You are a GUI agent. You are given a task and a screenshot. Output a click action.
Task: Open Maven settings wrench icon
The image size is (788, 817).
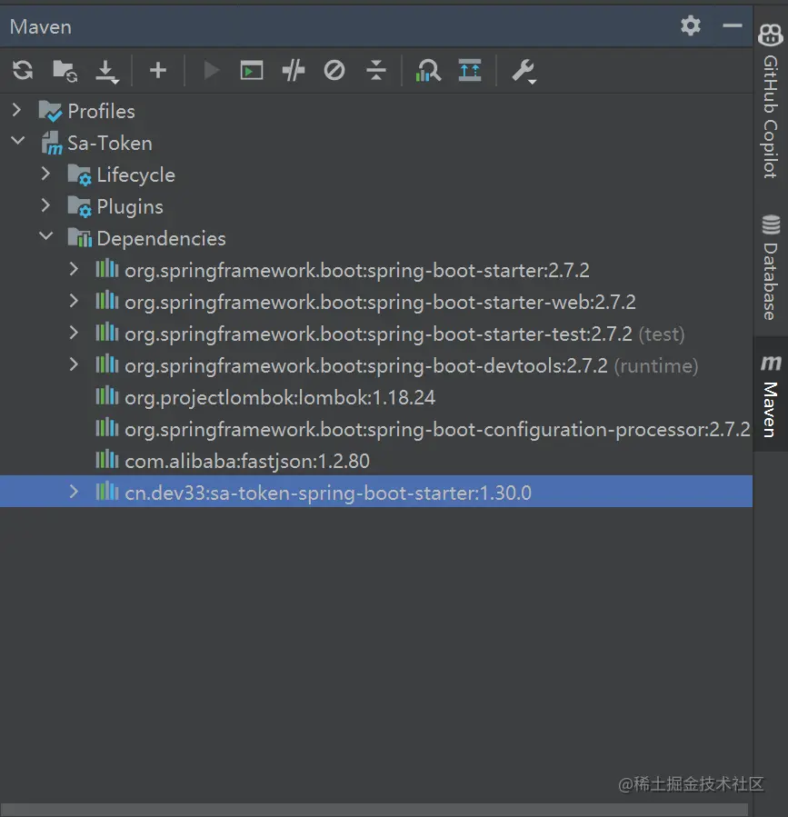coord(524,72)
